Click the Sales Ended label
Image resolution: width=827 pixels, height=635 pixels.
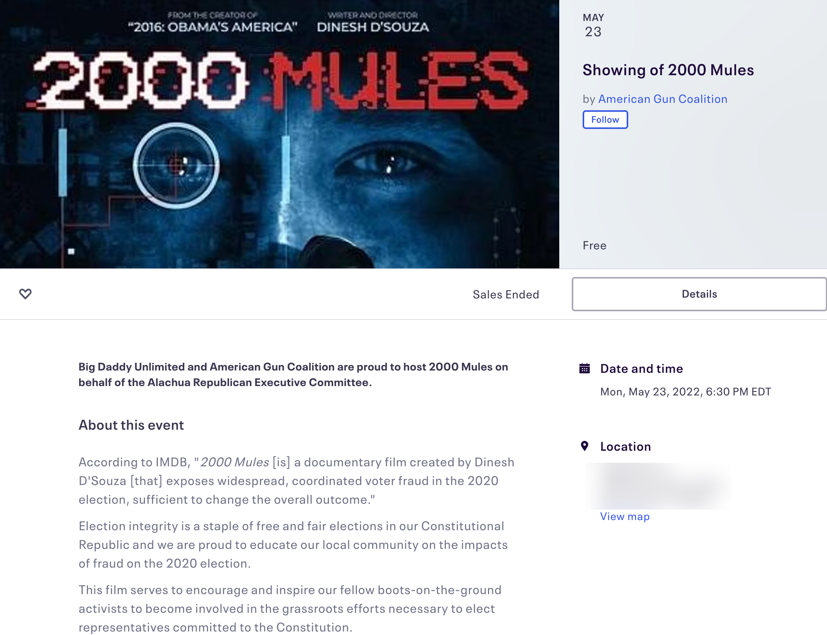(506, 294)
